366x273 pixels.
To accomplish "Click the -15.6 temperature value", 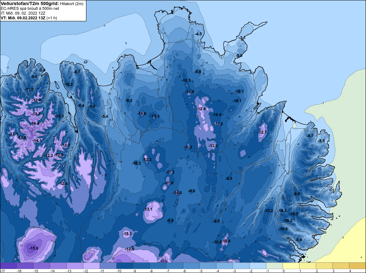I will pyautogui.click(x=34, y=248).
